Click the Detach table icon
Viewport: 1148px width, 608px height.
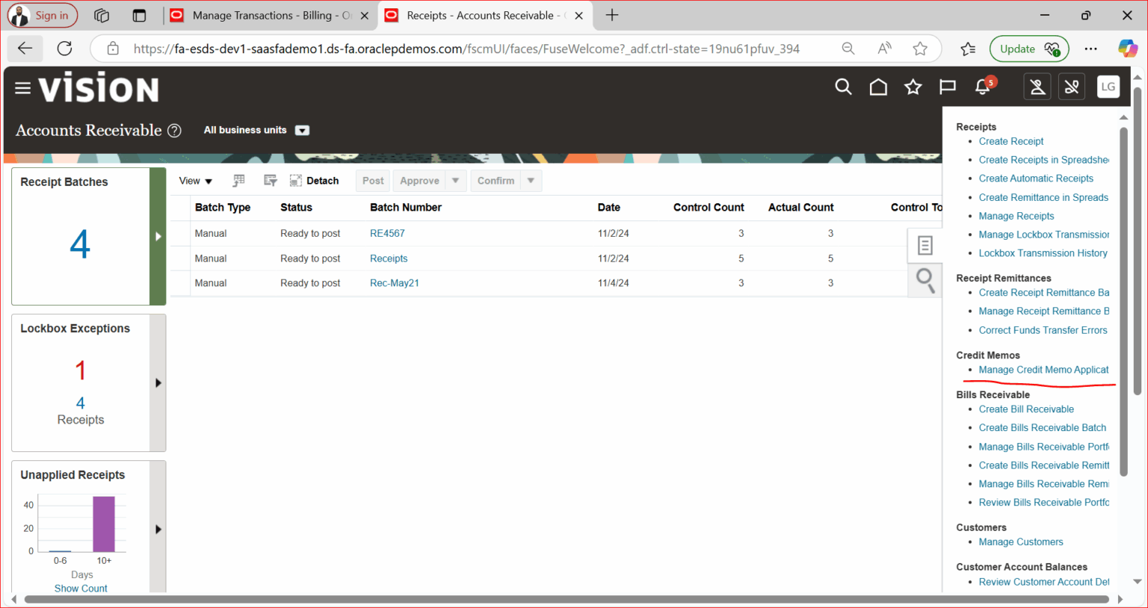(315, 180)
